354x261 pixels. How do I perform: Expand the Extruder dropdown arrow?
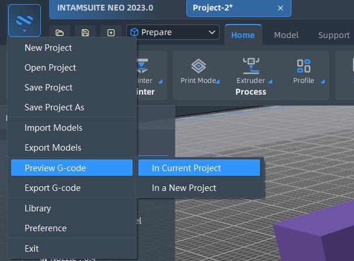(x=270, y=82)
